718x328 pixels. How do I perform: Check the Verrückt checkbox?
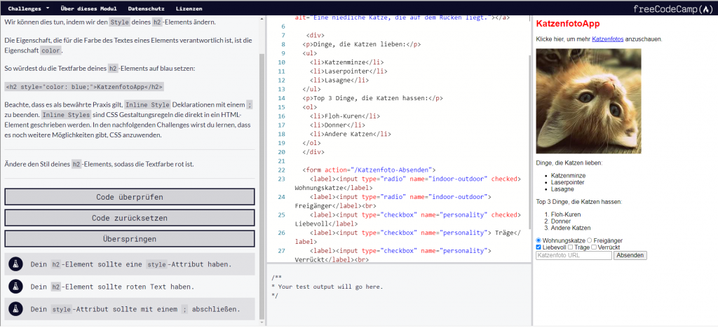(x=595, y=247)
